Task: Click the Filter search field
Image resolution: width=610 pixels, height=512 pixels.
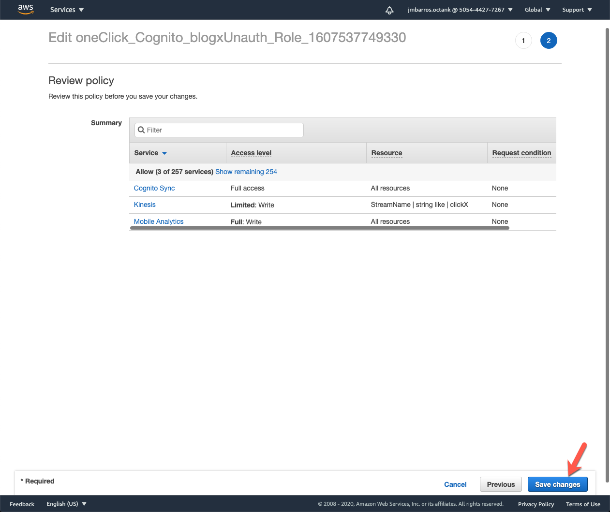Action: tap(219, 130)
